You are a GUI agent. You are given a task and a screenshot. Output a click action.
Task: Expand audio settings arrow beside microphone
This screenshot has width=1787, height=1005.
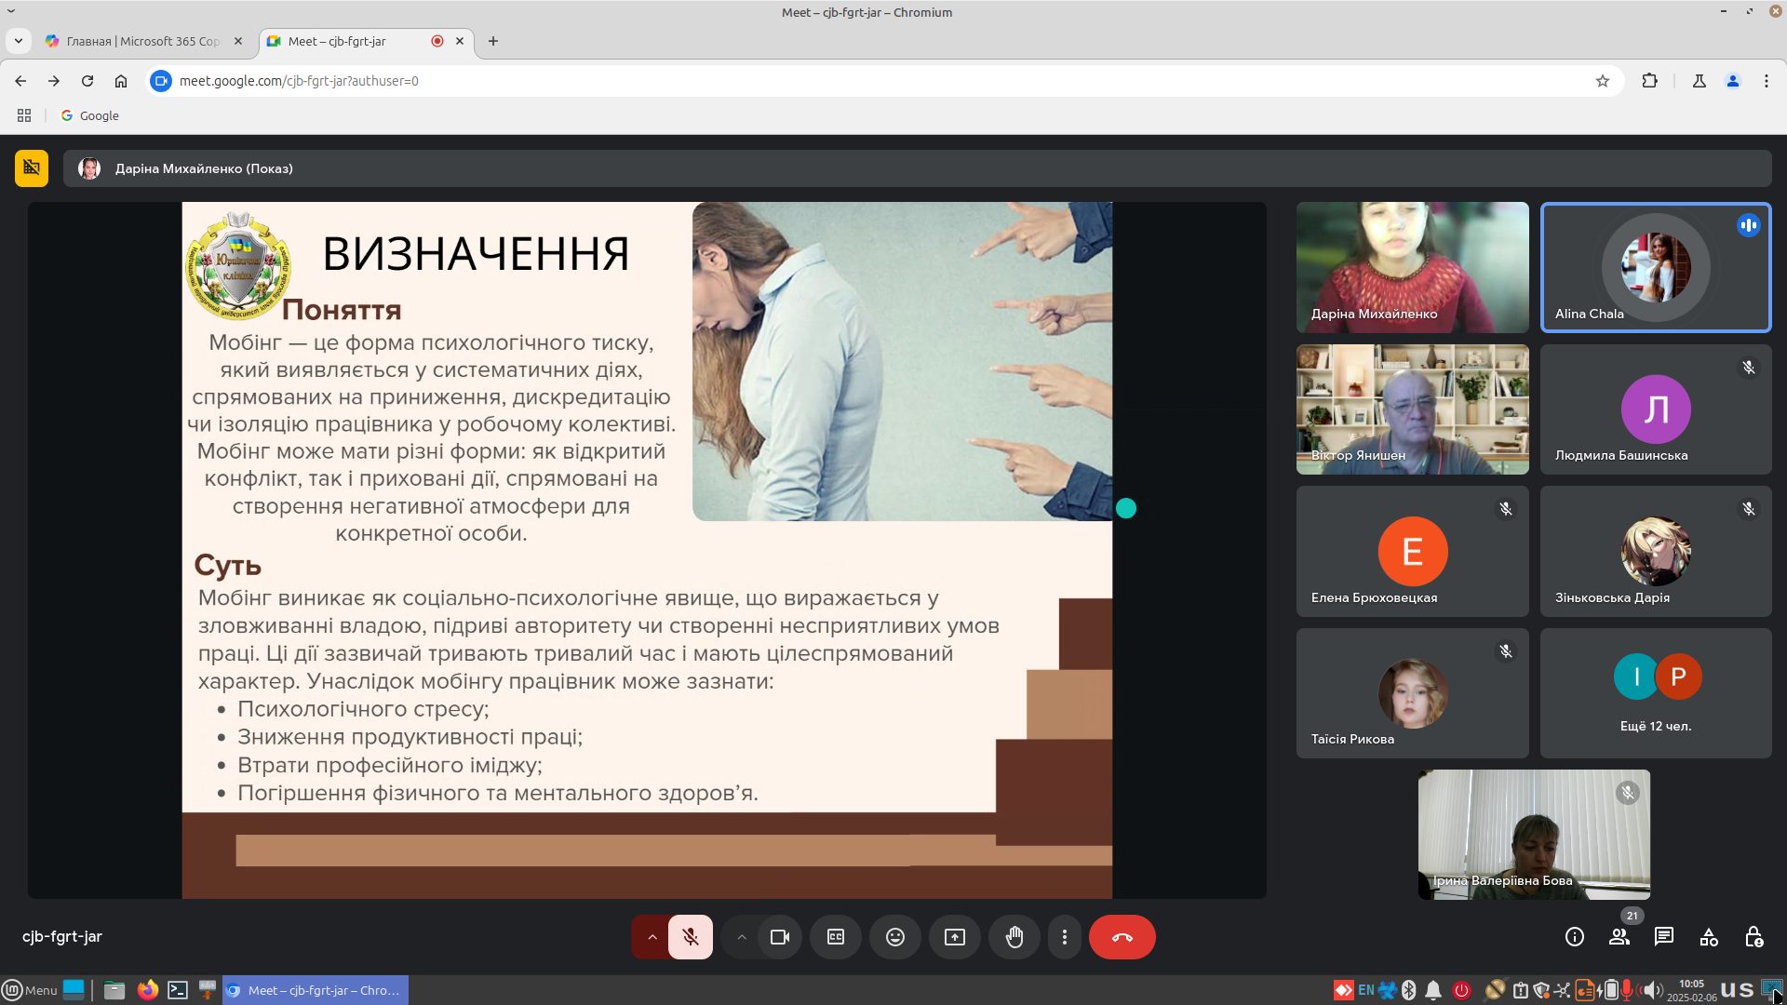652,937
